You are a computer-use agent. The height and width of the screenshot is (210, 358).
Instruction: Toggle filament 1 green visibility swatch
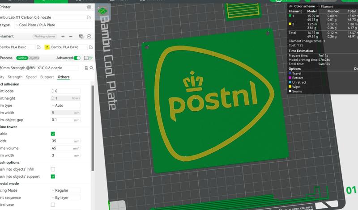(x=290, y=16)
